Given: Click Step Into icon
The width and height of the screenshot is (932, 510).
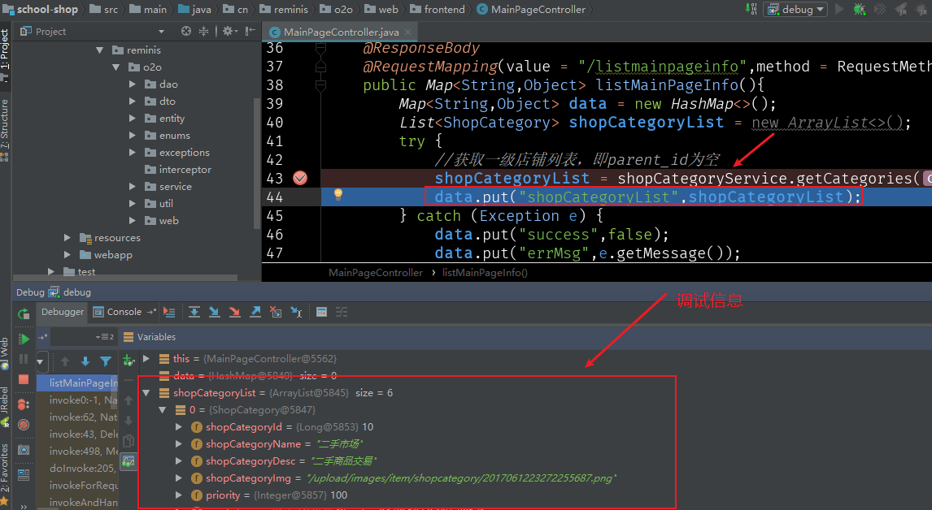Looking at the screenshot, I should click(x=214, y=313).
